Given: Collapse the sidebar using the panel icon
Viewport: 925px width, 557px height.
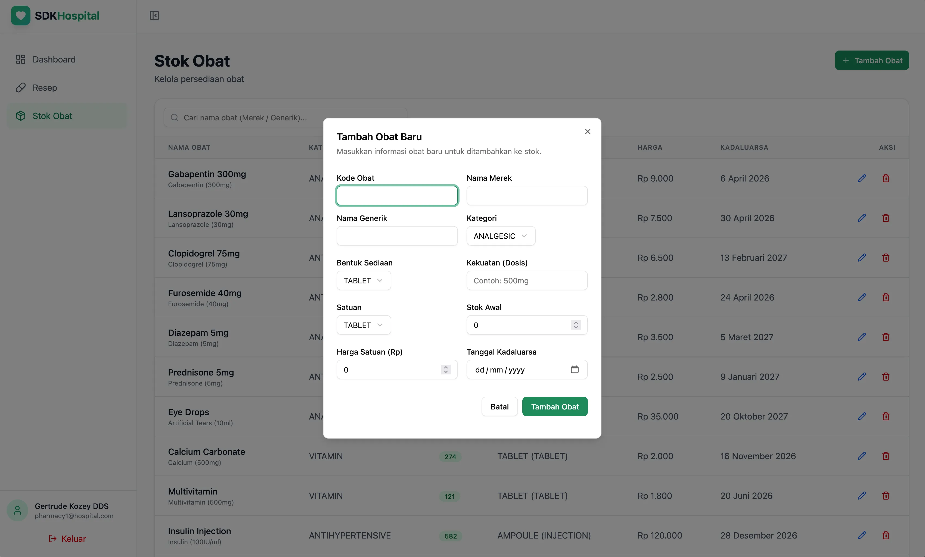Looking at the screenshot, I should (x=154, y=16).
